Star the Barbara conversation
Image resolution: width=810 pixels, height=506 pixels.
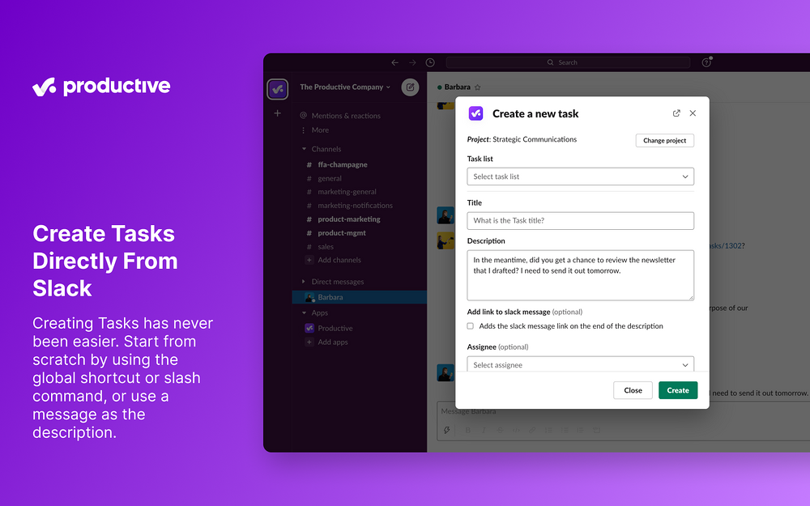[478, 87]
